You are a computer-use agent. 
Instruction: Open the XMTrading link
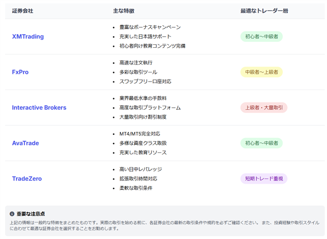28,37
